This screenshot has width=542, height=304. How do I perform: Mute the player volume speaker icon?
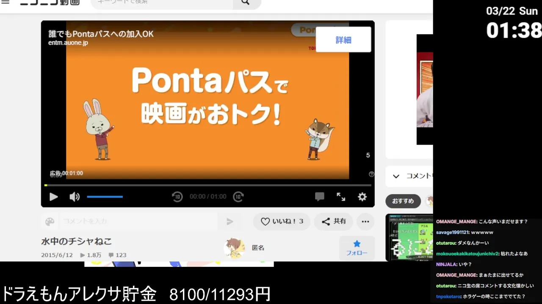coord(75,197)
